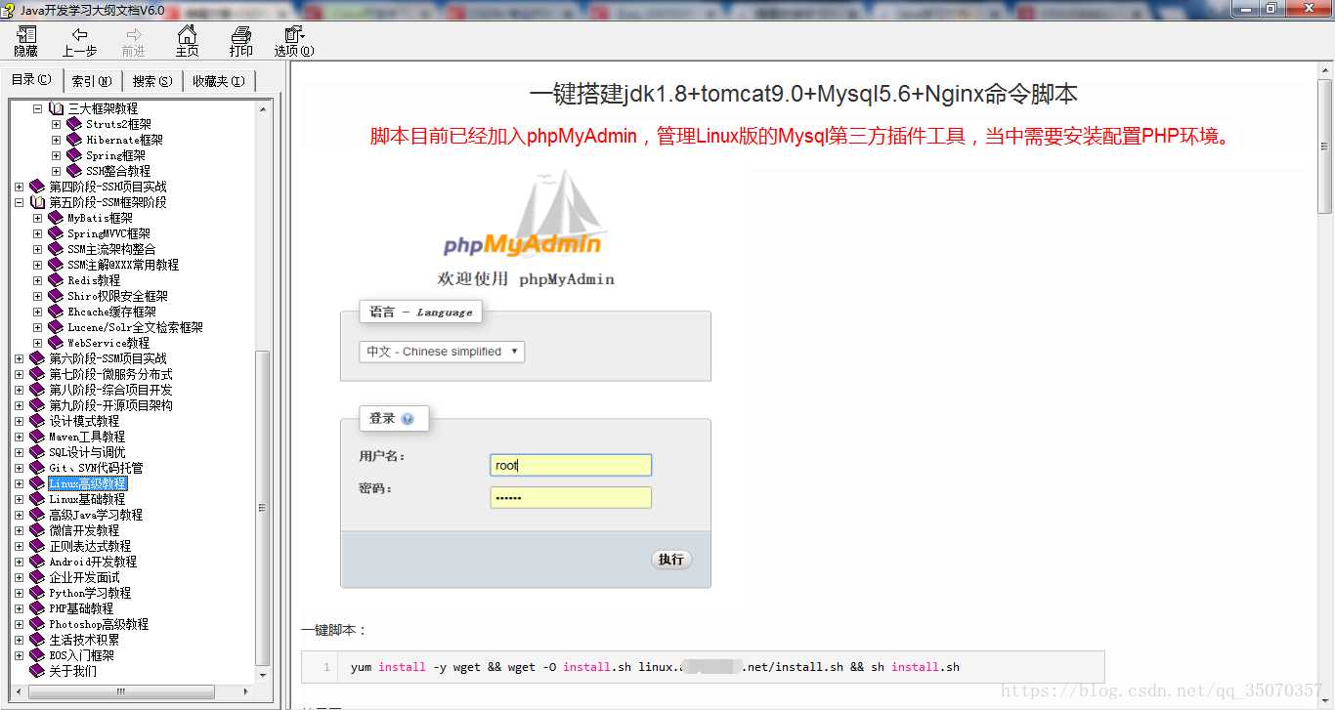Select the 第九阶段-开源项目架构 tree item

coord(111,405)
